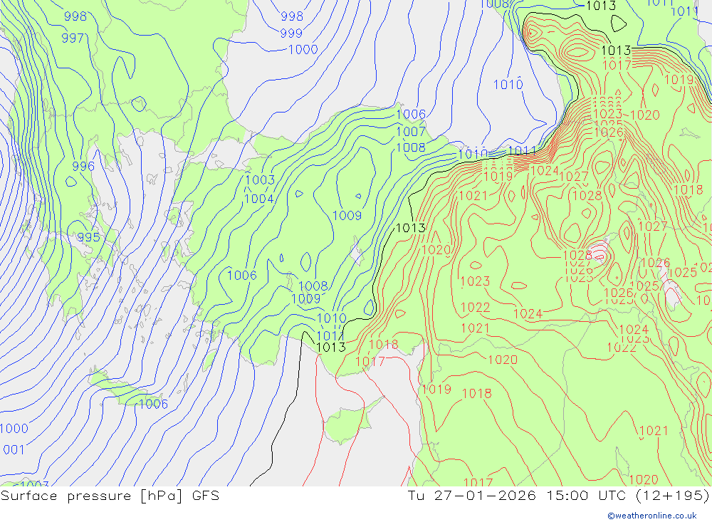The width and height of the screenshot is (712, 522).
Task: Click the blue '995' isobar label
Action: [88, 237]
